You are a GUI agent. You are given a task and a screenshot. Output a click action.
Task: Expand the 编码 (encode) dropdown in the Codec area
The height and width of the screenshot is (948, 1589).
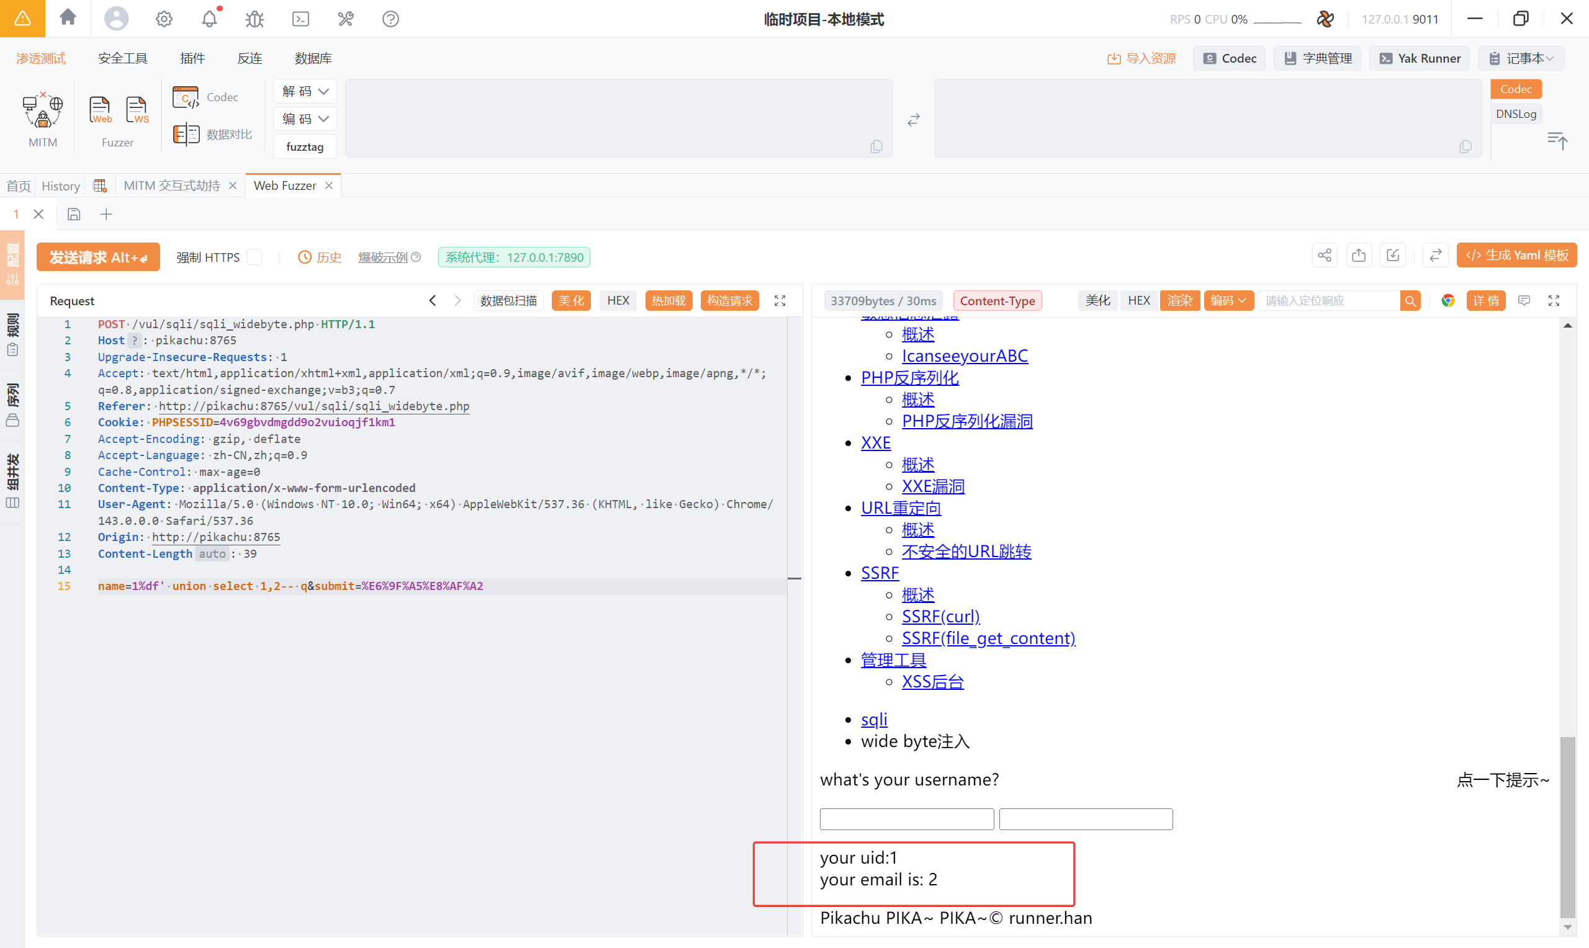(305, 119)
